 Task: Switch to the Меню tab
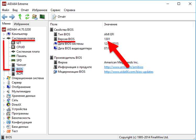(x=6, y=24)
